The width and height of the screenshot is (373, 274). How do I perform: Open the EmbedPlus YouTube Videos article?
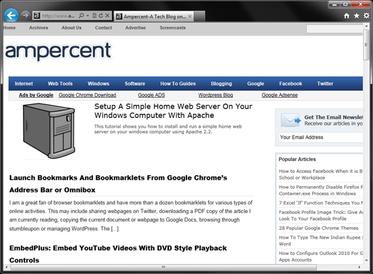(118, 254)
